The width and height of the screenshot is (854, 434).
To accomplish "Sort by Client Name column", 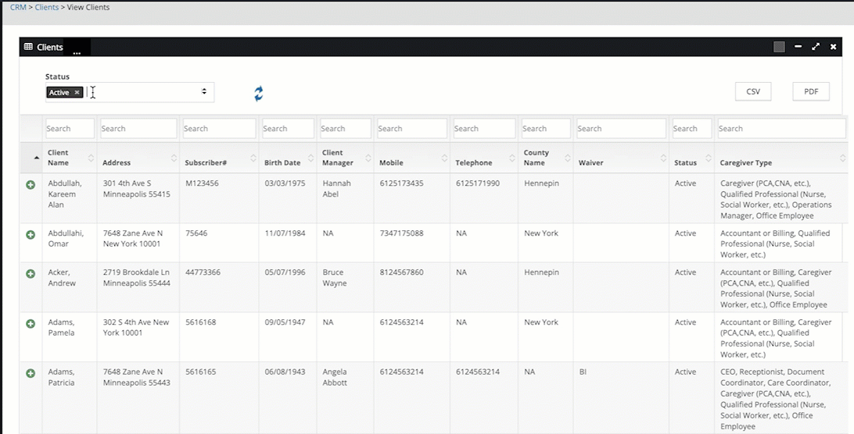I will pyautogui.click(x=70, y=158).
